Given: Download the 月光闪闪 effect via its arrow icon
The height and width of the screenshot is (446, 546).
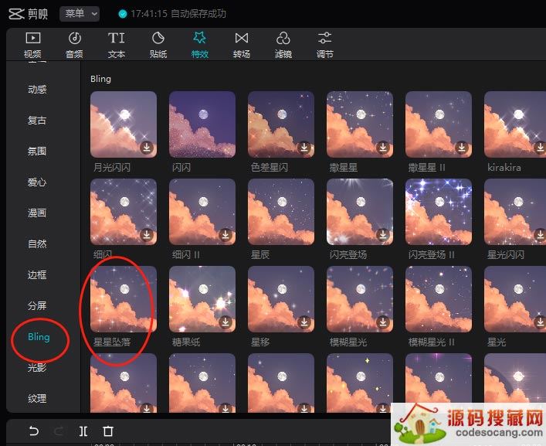Looking at the screenshot, I should 147,148.
